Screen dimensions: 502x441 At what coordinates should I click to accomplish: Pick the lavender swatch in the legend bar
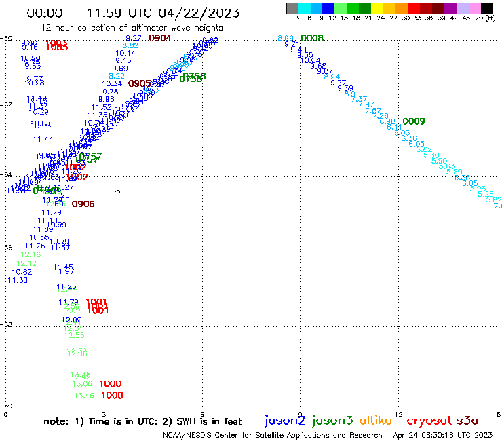(x=463, y=8)
